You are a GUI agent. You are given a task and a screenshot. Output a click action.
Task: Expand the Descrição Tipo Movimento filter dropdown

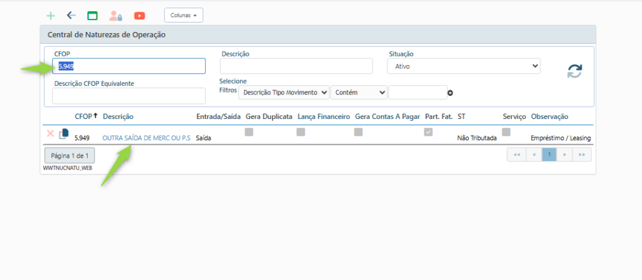coord(284,93)
